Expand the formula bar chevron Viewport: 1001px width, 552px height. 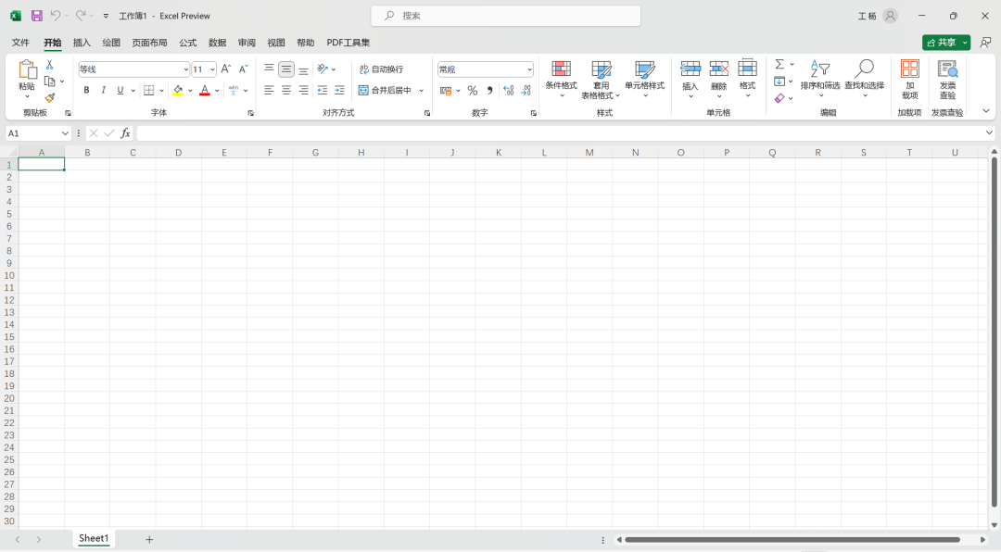(x=989, y=132)
